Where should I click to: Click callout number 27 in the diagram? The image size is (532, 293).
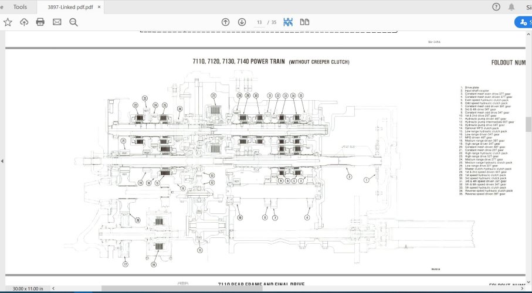214,96
